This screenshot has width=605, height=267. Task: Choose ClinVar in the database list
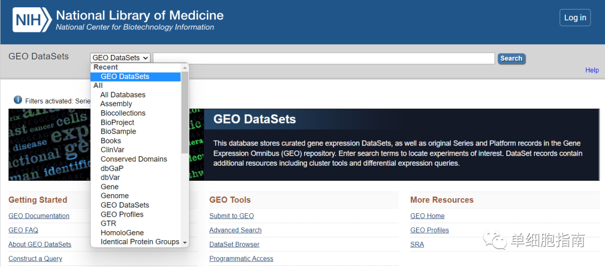[113, 150]
